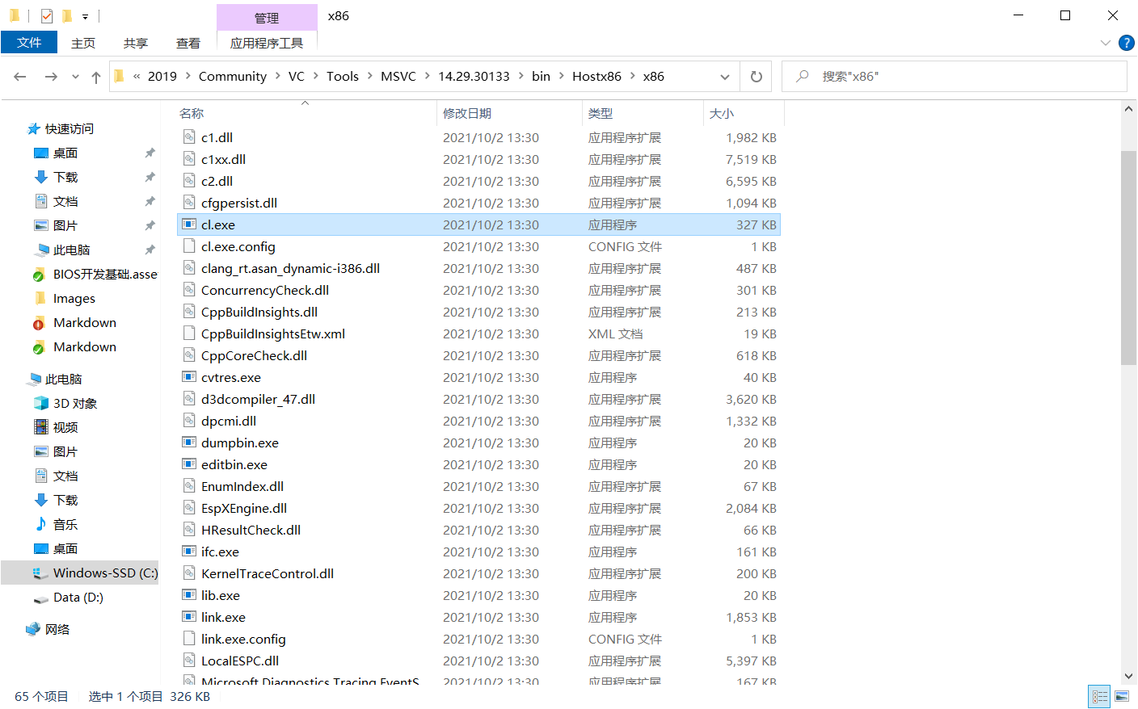Click the Up one level arrow
This screenshot has width=1138, height=709.
point(95,75)
